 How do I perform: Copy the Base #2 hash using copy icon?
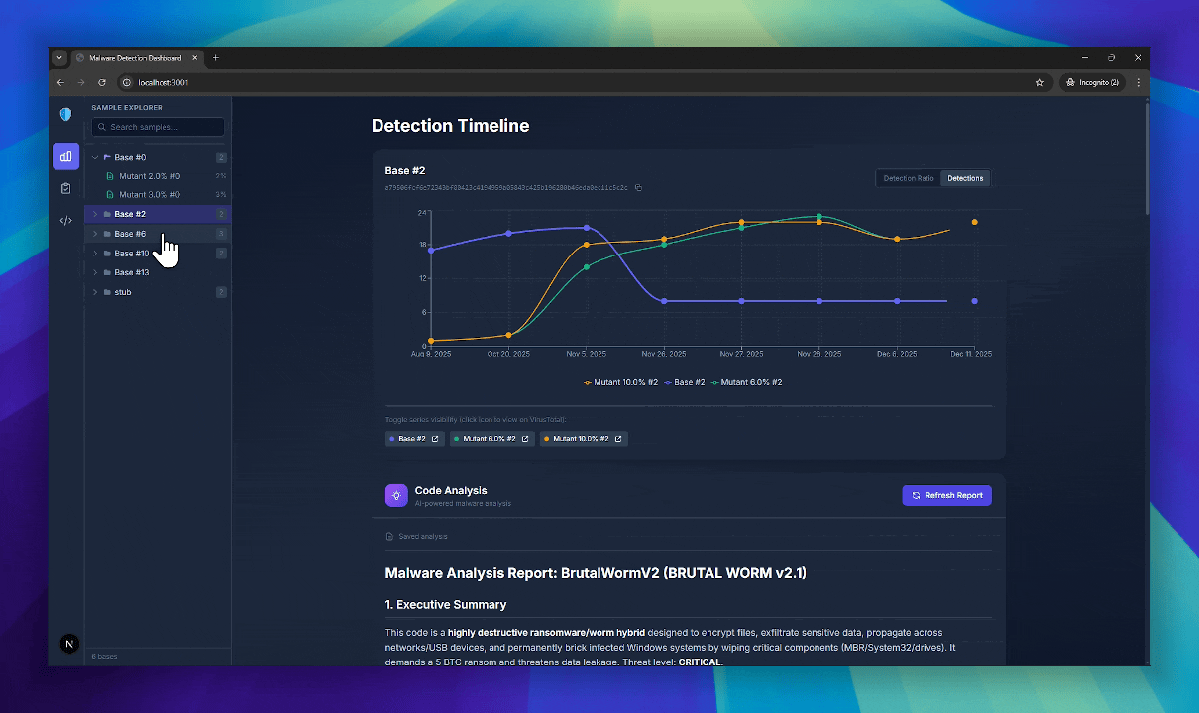pyautogui.click(x=637, y=187)
